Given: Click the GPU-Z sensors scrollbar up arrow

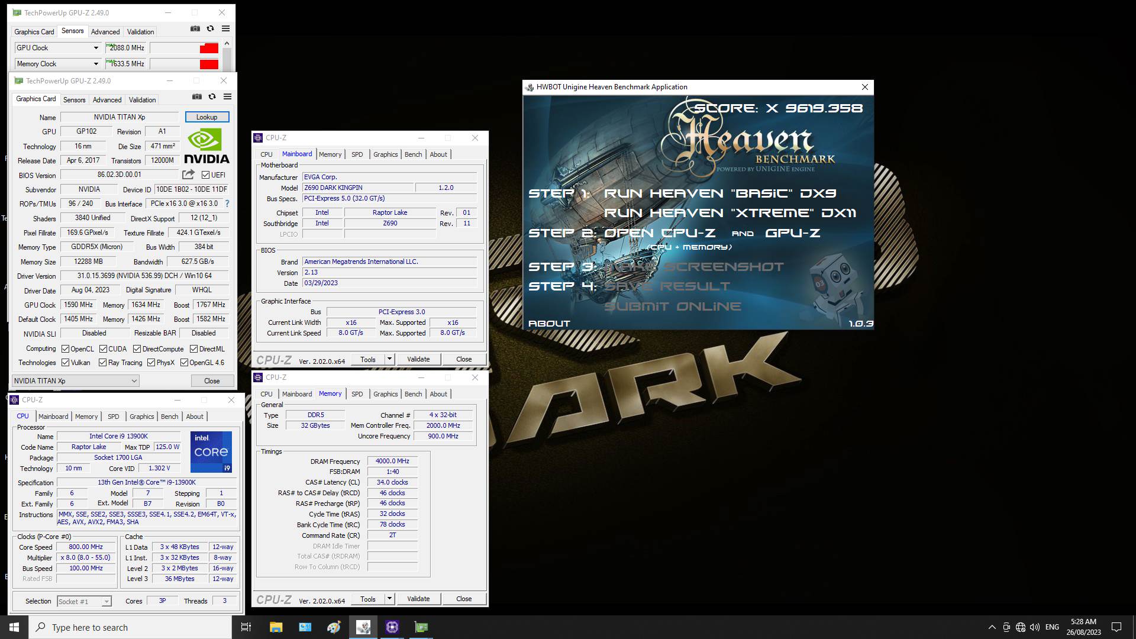Looking at the screenshot, I should [x=227, y=43].
